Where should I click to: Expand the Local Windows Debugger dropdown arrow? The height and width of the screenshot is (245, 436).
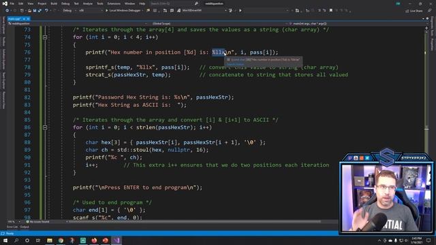click(142, 11)
